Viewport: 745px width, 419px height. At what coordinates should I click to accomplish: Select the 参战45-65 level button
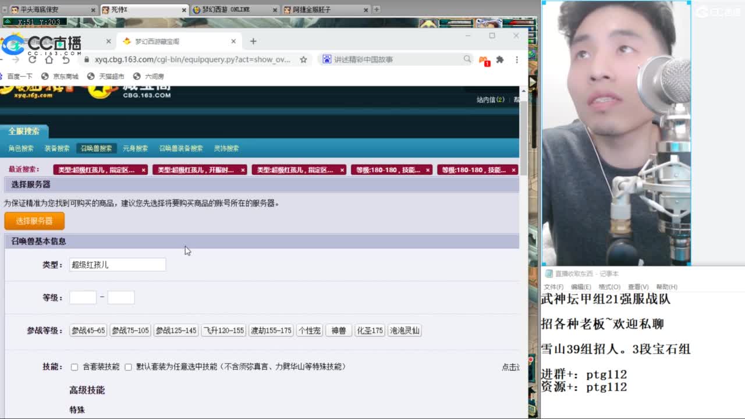pyautogui.click(x=88, y=331)
